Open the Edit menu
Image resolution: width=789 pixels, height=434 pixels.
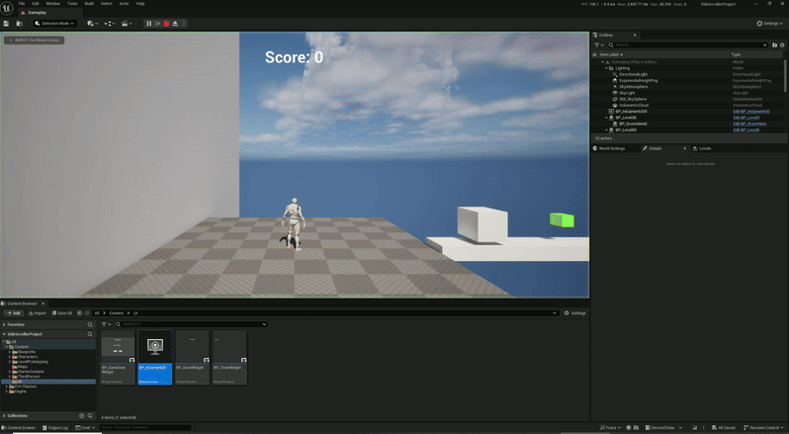tap(36, 4)
